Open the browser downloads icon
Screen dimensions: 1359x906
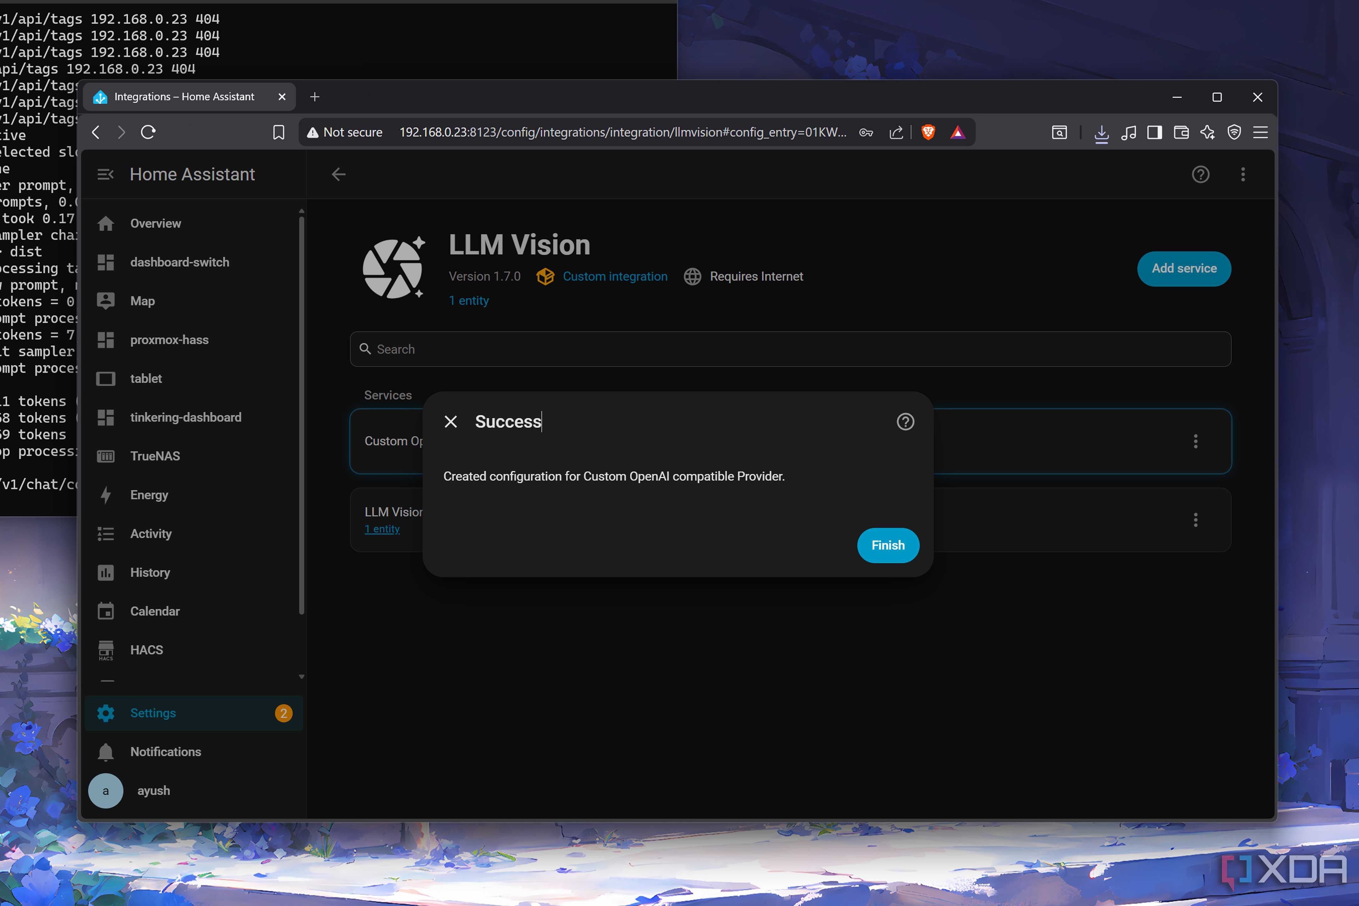click(1101, 133)
